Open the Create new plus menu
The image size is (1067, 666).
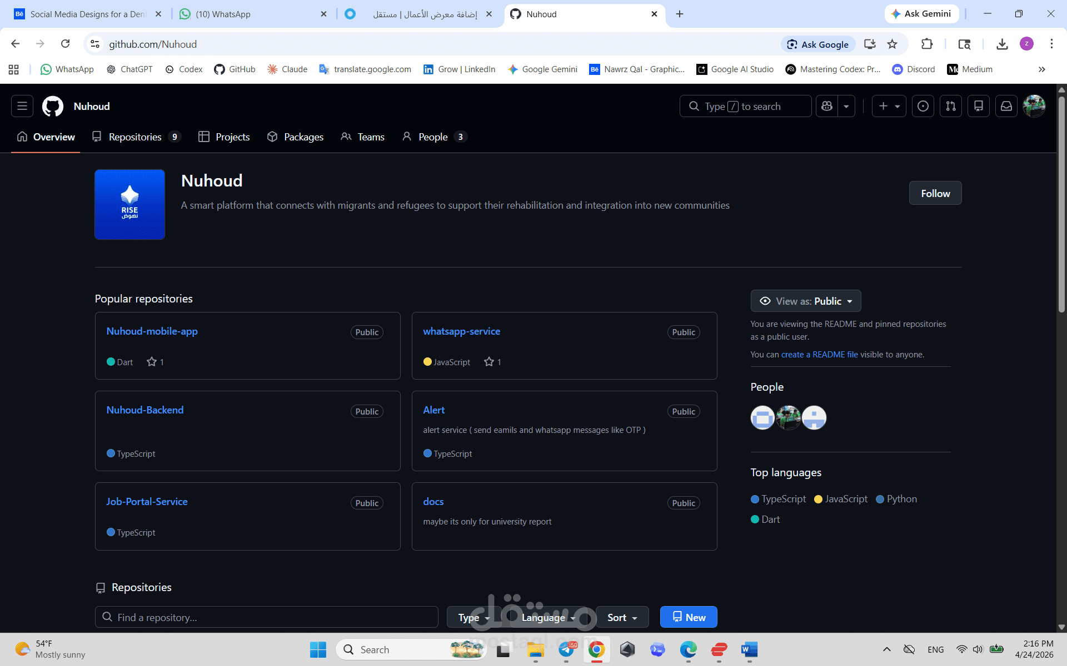889,106
